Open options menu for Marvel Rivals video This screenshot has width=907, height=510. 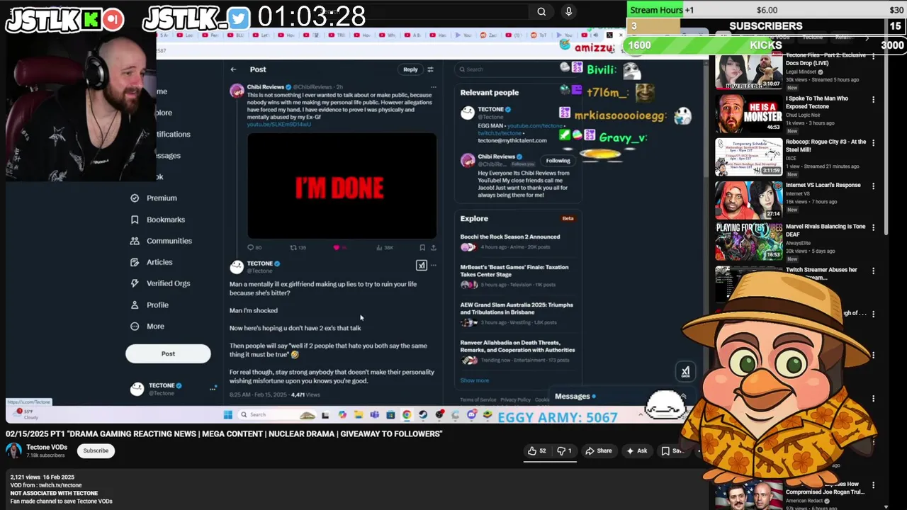tap(873, 228)
